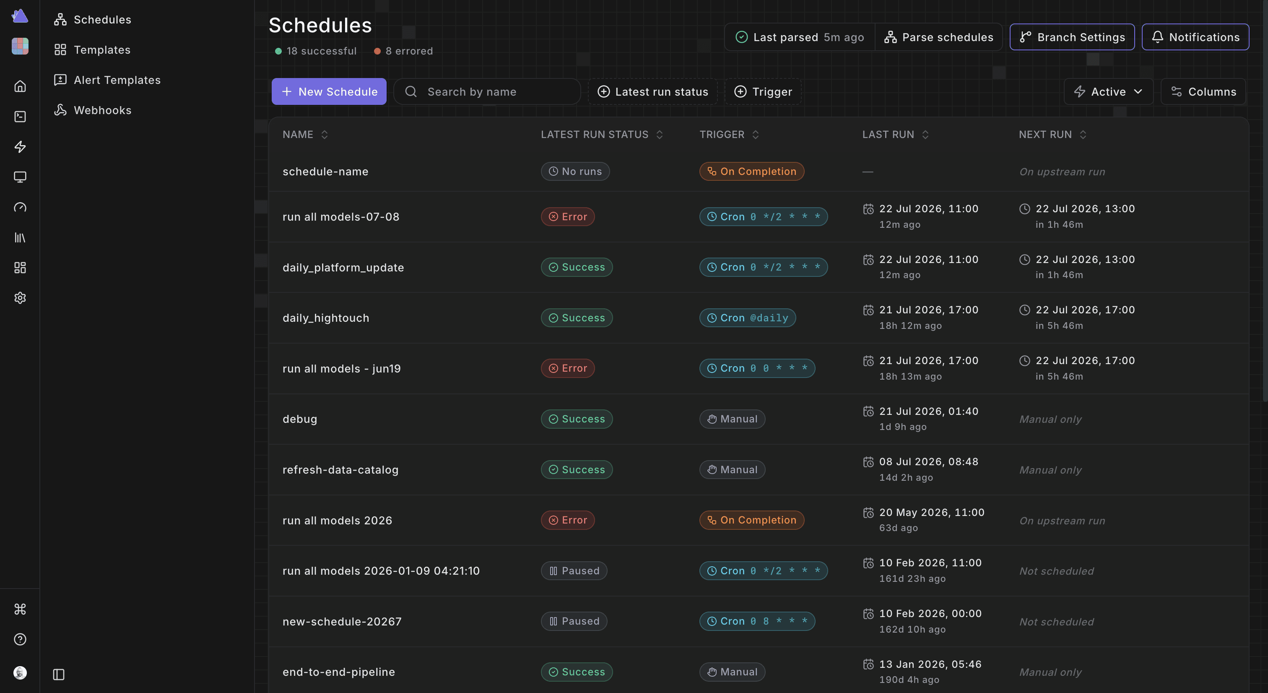Open the gauge dashboard icon in sidebar

point(20,207)
